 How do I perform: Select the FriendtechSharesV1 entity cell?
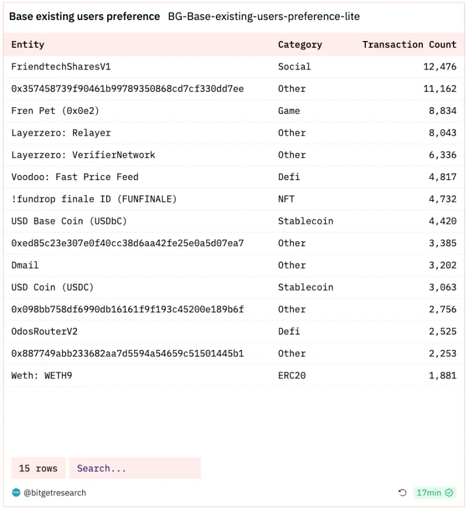point(61,67)
